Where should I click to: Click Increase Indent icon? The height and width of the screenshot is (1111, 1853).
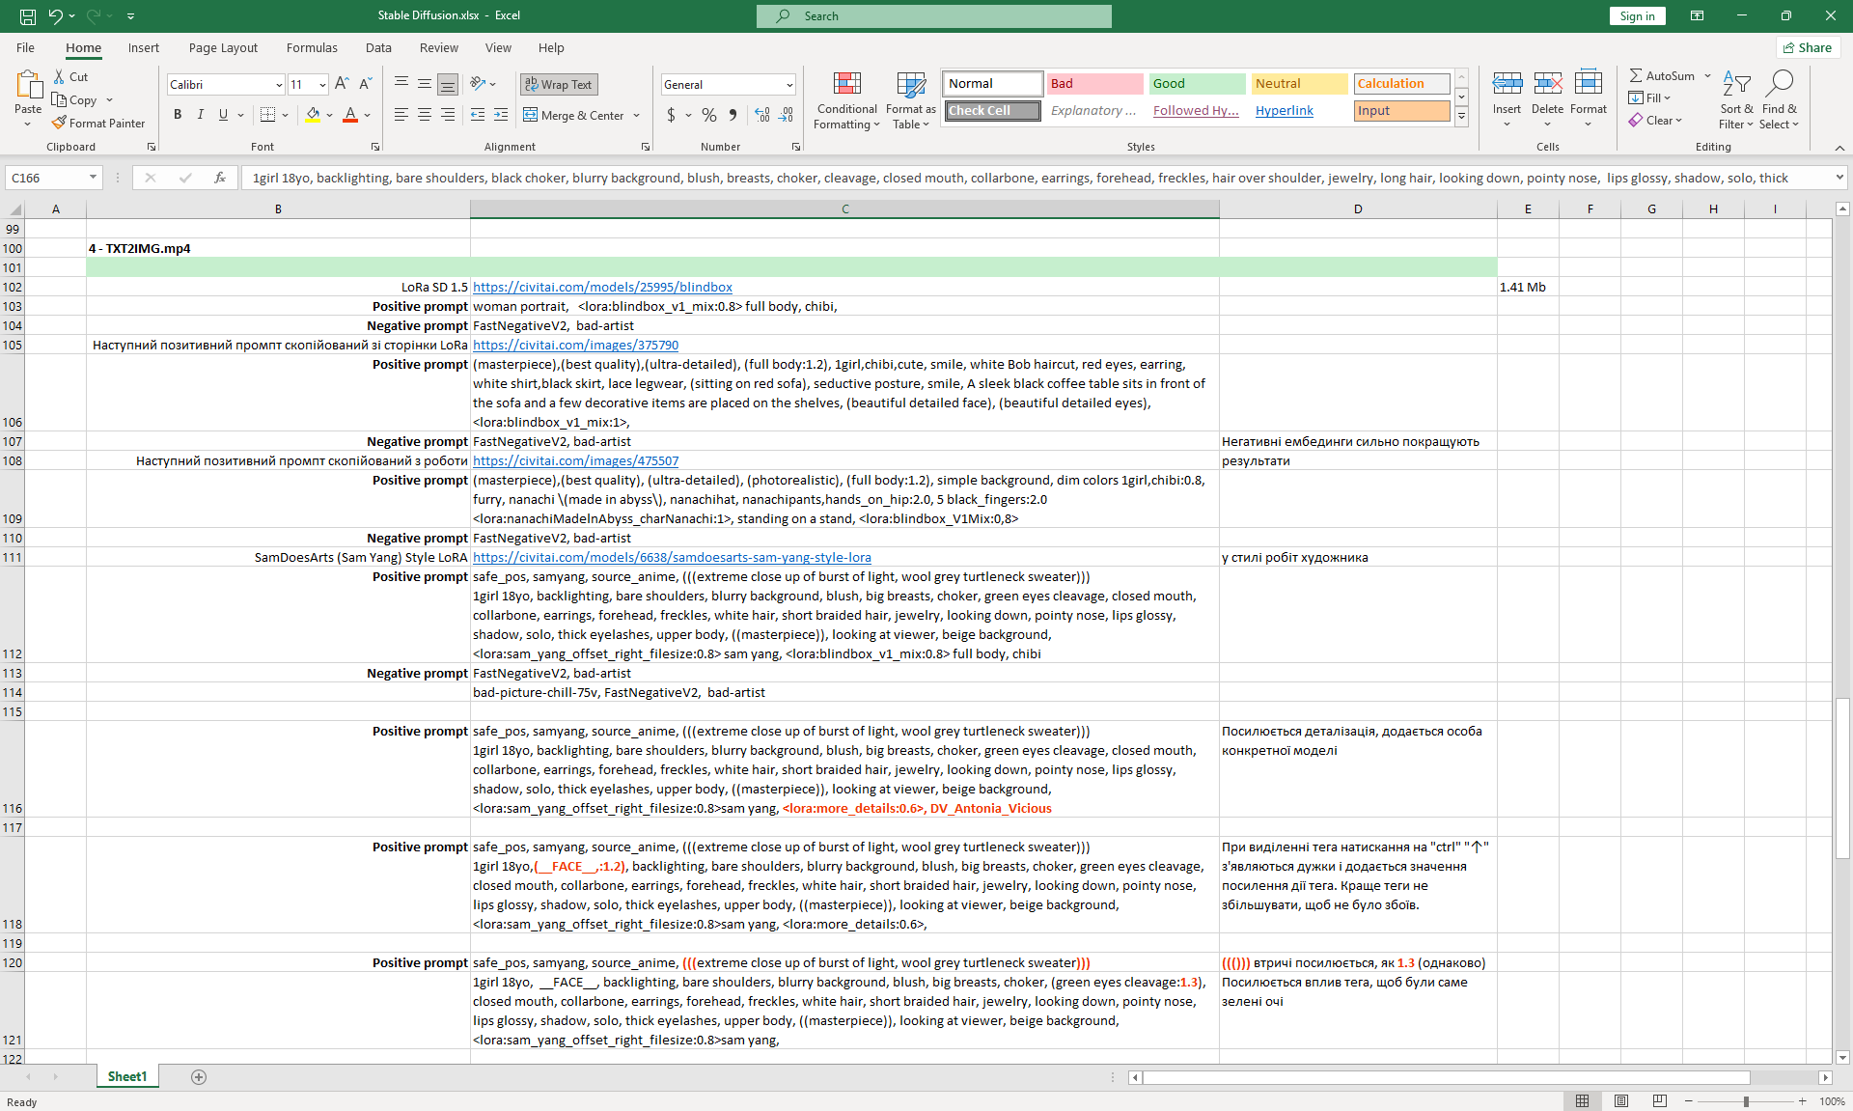pos(500,115)
